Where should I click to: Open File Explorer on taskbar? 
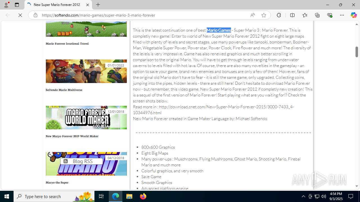point(129,196)
